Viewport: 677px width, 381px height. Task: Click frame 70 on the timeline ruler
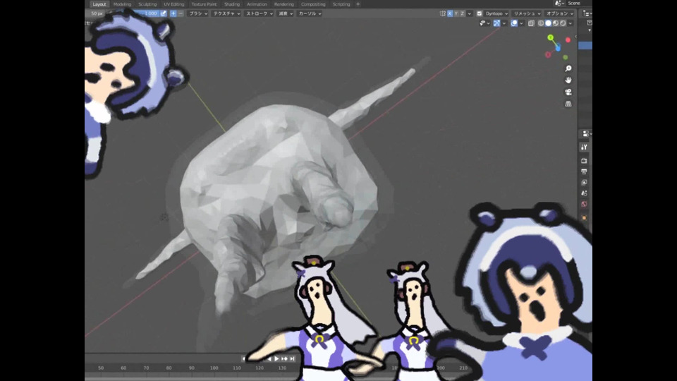(x=146, y=368)
